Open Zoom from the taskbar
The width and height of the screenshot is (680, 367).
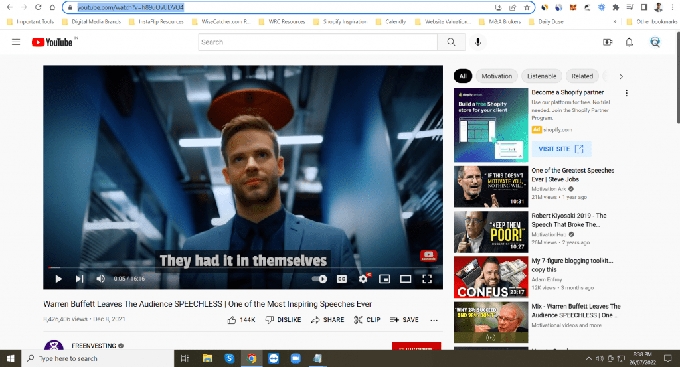[296, 358]
